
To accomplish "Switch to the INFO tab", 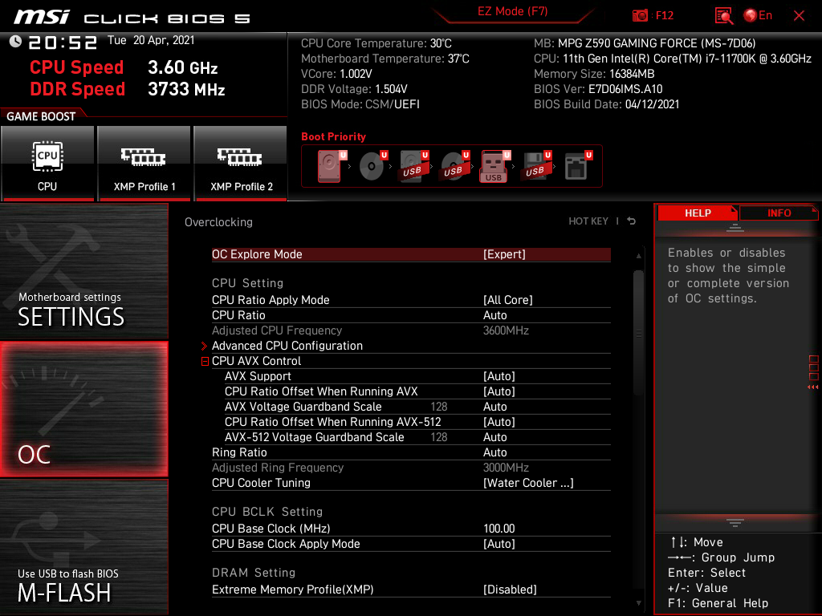I will click(x=779, y=213).
